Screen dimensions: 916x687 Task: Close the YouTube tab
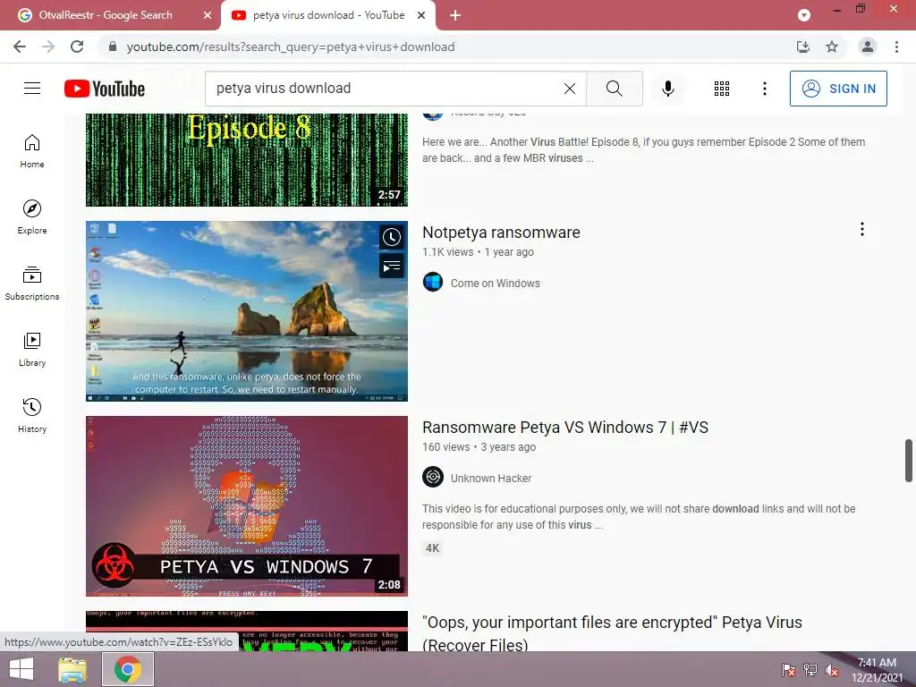coord(421,16)
